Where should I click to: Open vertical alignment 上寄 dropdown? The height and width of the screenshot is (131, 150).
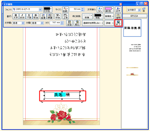(66, 16)
